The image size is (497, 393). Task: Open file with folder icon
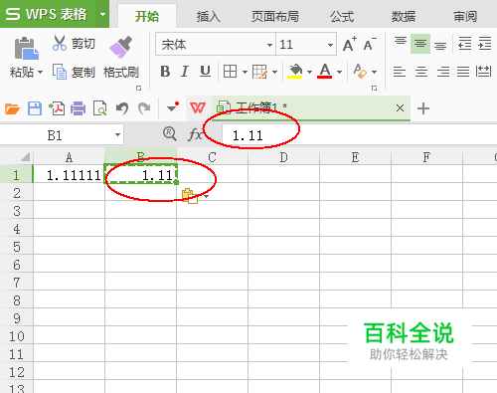click(x=12, y=108)
